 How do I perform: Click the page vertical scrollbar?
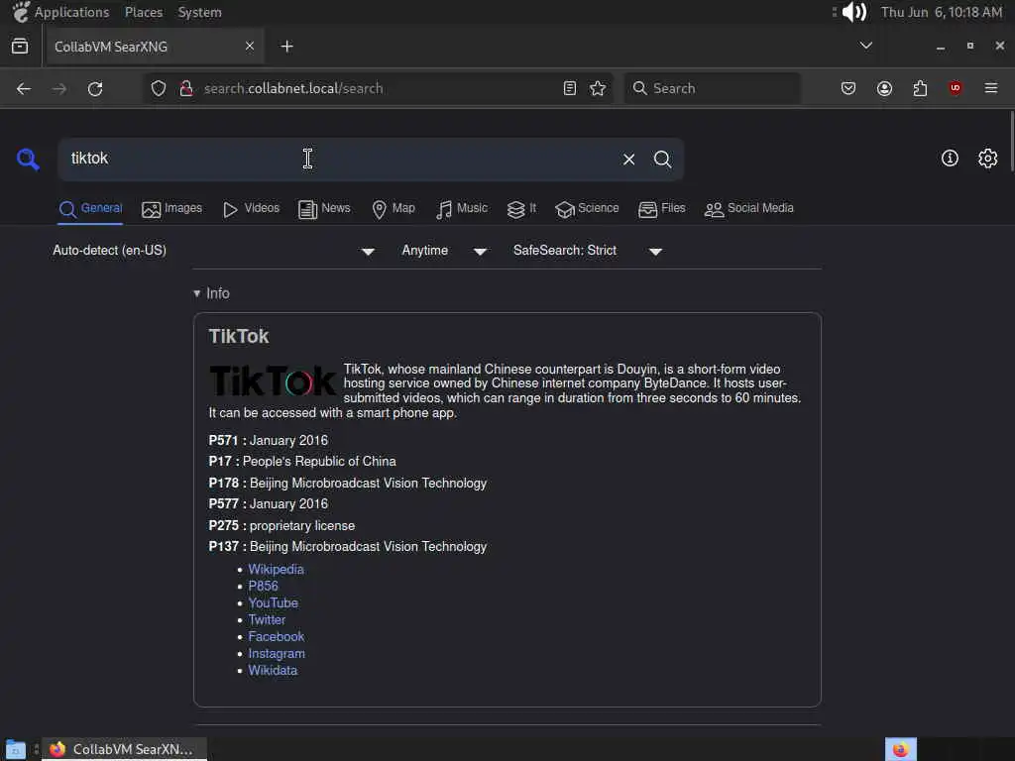[1011, 141]
